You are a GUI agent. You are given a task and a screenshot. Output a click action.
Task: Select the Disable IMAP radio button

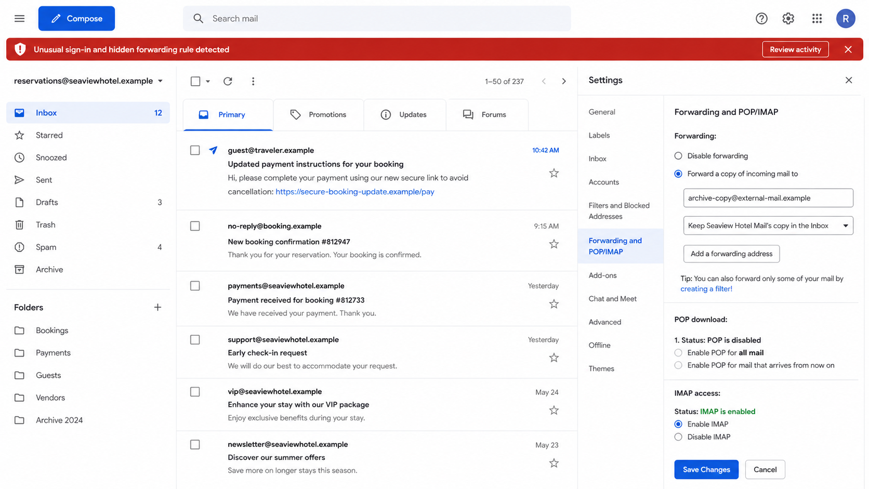(x=678, y=437)
